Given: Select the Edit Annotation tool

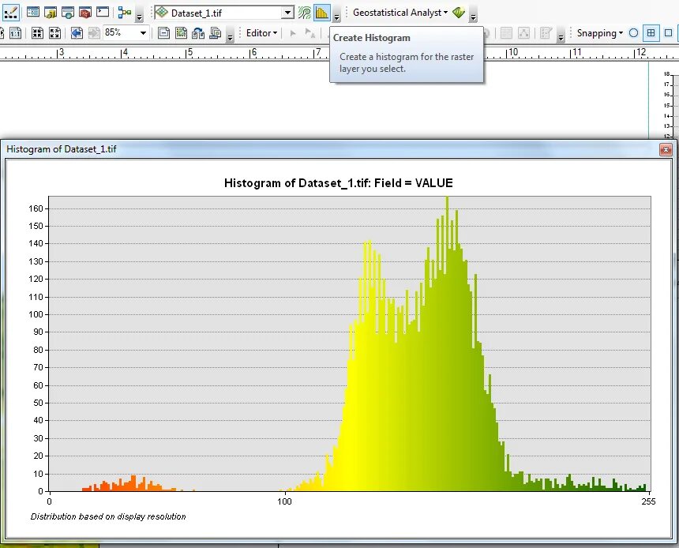Looking at the screenshot, I should 309,33.
